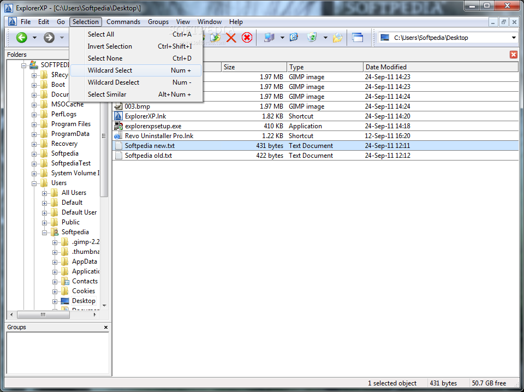Select the Softpedia new.txt file
This screenshot has width=524, height=392.
tap(315, 146)
